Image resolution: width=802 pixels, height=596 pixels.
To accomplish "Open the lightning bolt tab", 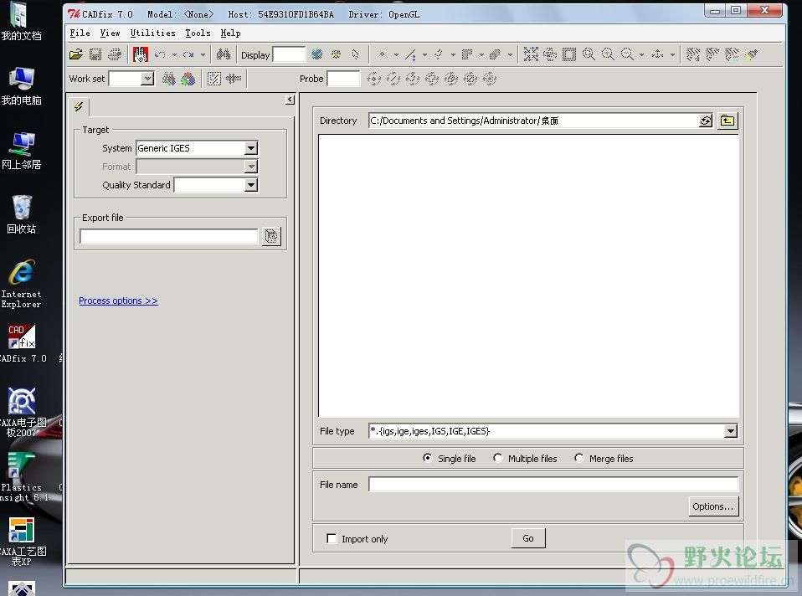I will (x=79, y=106).
